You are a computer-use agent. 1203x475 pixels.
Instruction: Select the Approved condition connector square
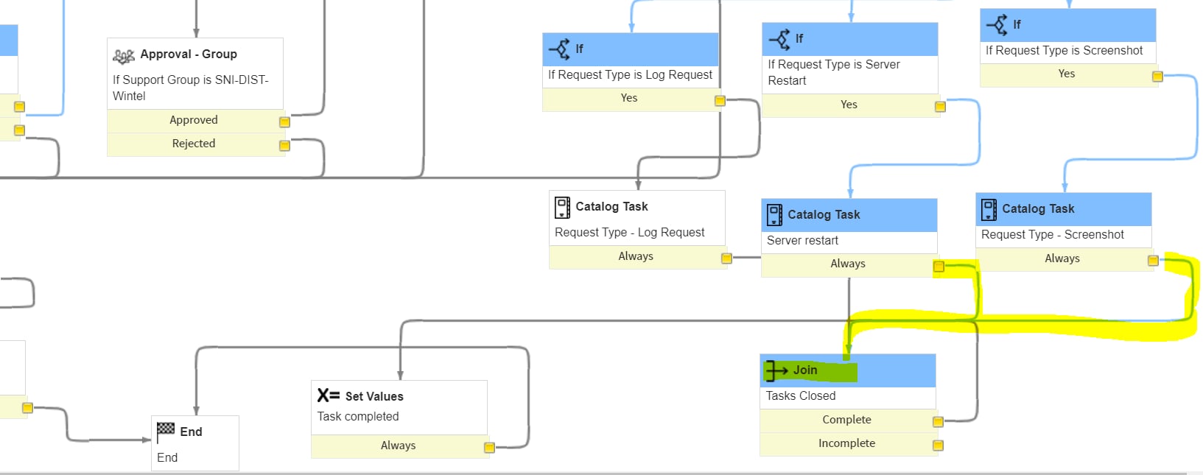(x=284, y=122)
